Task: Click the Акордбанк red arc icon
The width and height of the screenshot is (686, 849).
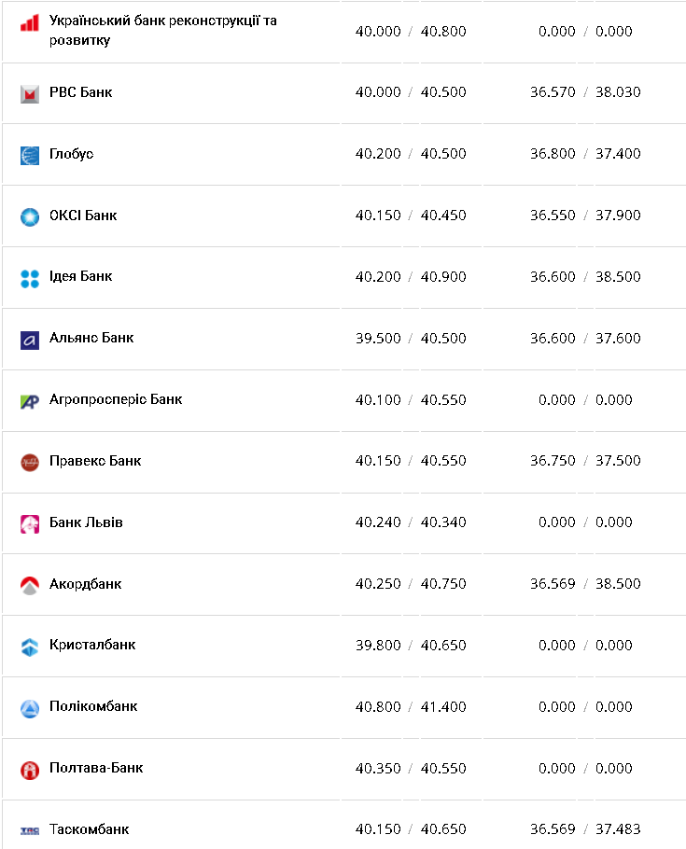Action: (30, 585)
